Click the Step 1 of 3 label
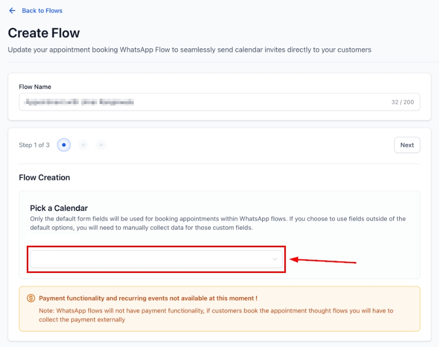The height and width of the screenshot is (347, 439). pyautogui.click(x=34, y=145)
